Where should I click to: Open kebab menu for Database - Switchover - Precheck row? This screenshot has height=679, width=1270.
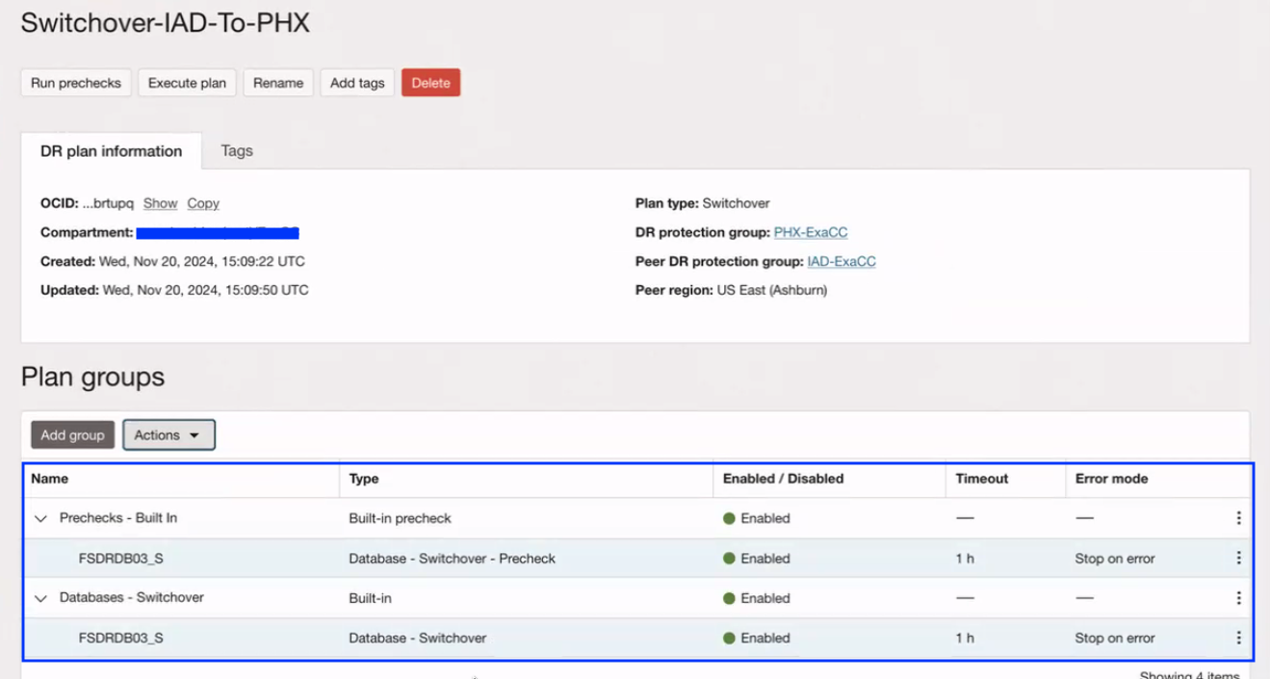click(x=1238, y=559)
